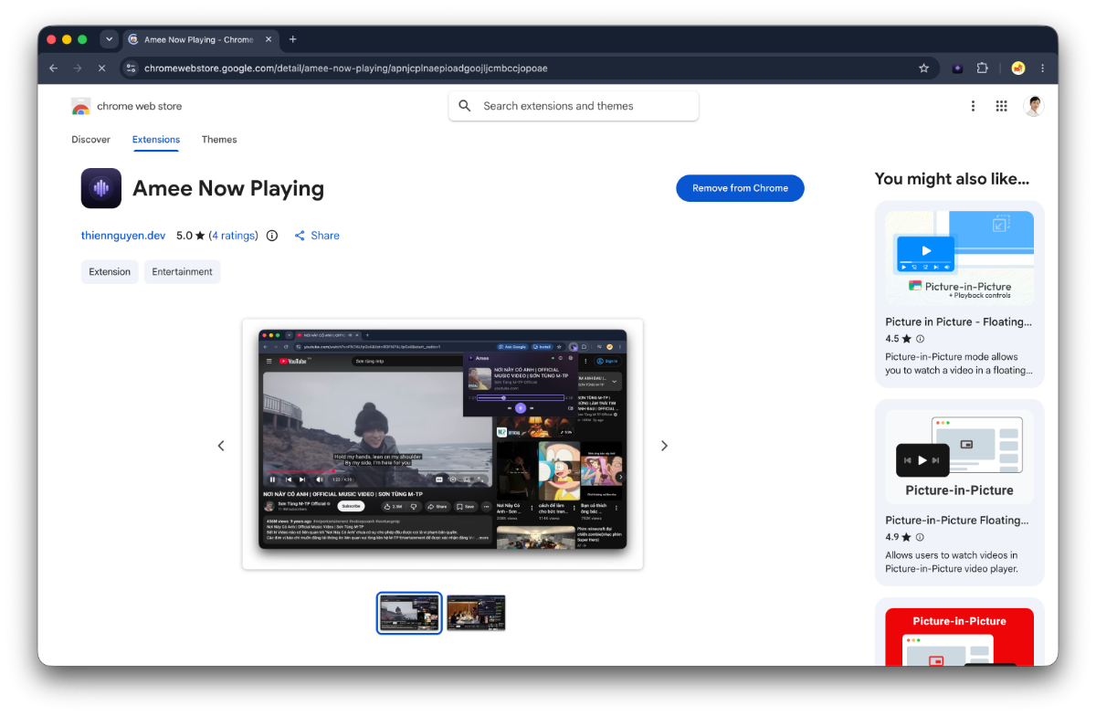Open the Chrome three-dot menu

(1042, 68)
